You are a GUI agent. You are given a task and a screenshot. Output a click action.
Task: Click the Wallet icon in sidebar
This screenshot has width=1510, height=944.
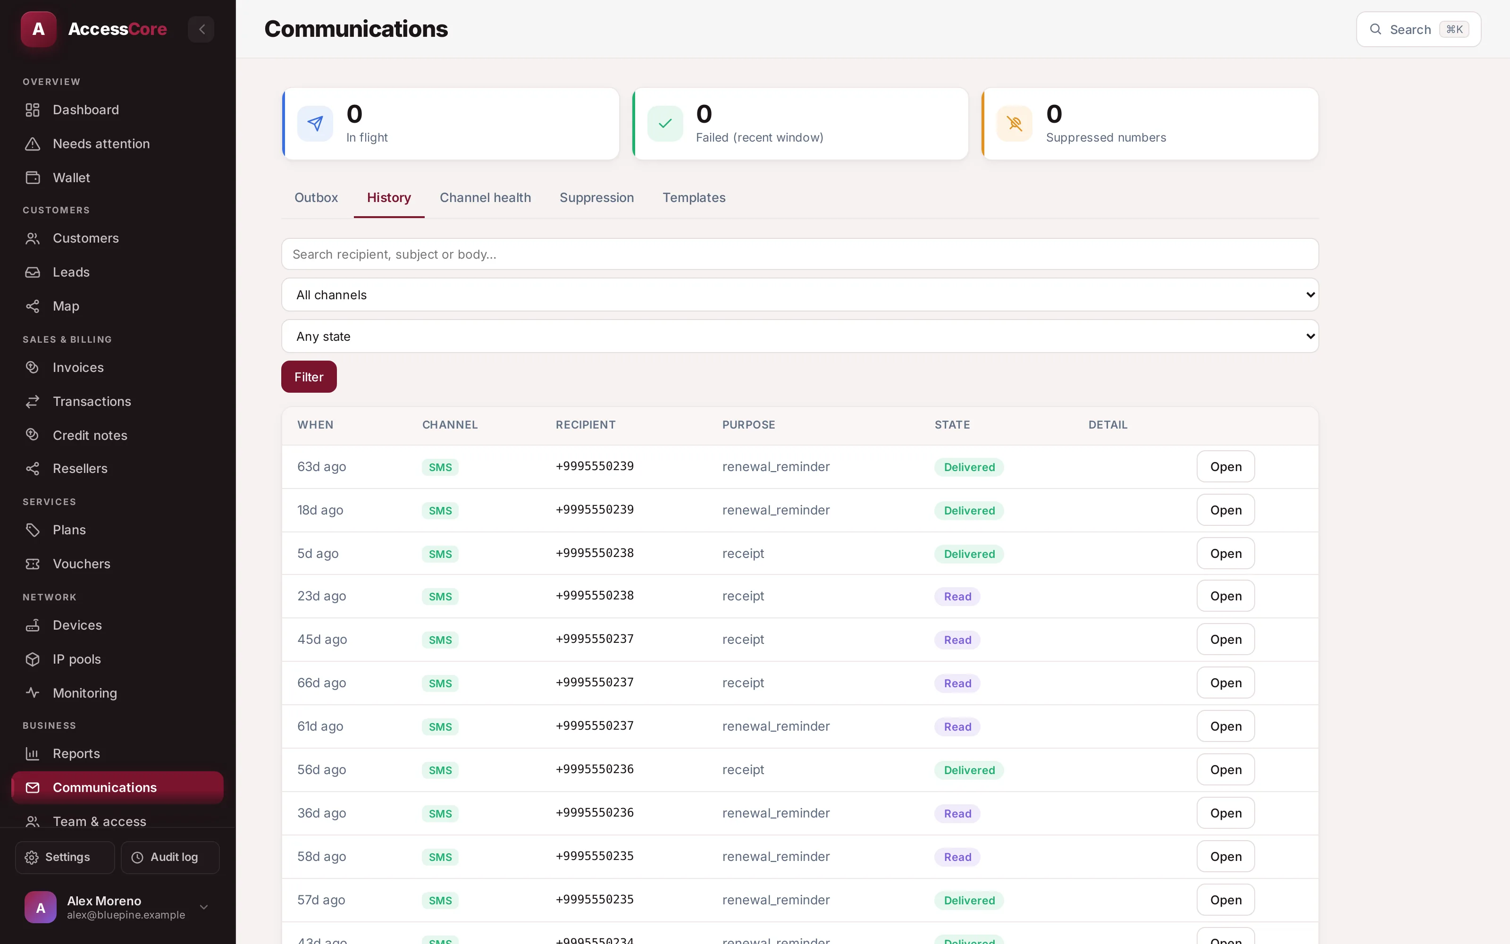(33, 178)
